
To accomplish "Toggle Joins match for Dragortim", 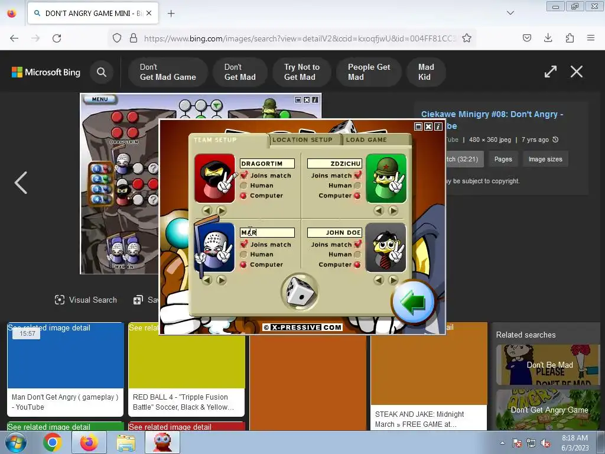I will (x=243, y=175).
